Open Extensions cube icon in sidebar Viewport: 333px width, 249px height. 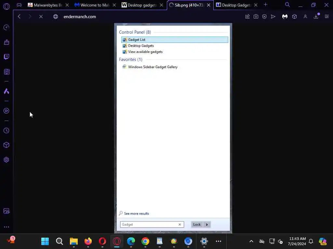click(7, 145)
